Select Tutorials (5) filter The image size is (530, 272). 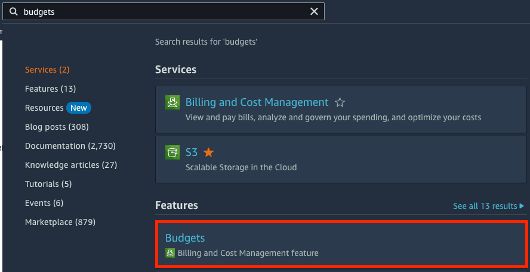tap(48, 184)
